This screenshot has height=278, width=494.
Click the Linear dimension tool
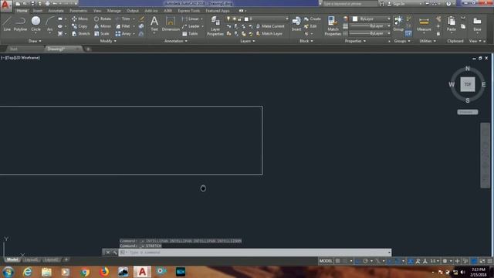pos(191,19)
